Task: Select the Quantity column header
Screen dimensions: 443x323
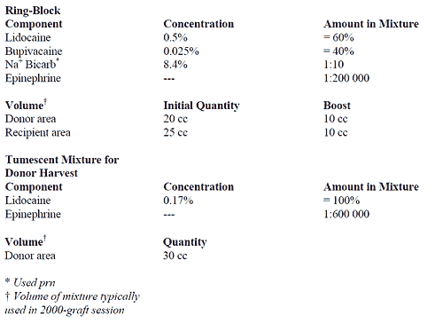Action: pyautogui.click(x=185, y=242)
